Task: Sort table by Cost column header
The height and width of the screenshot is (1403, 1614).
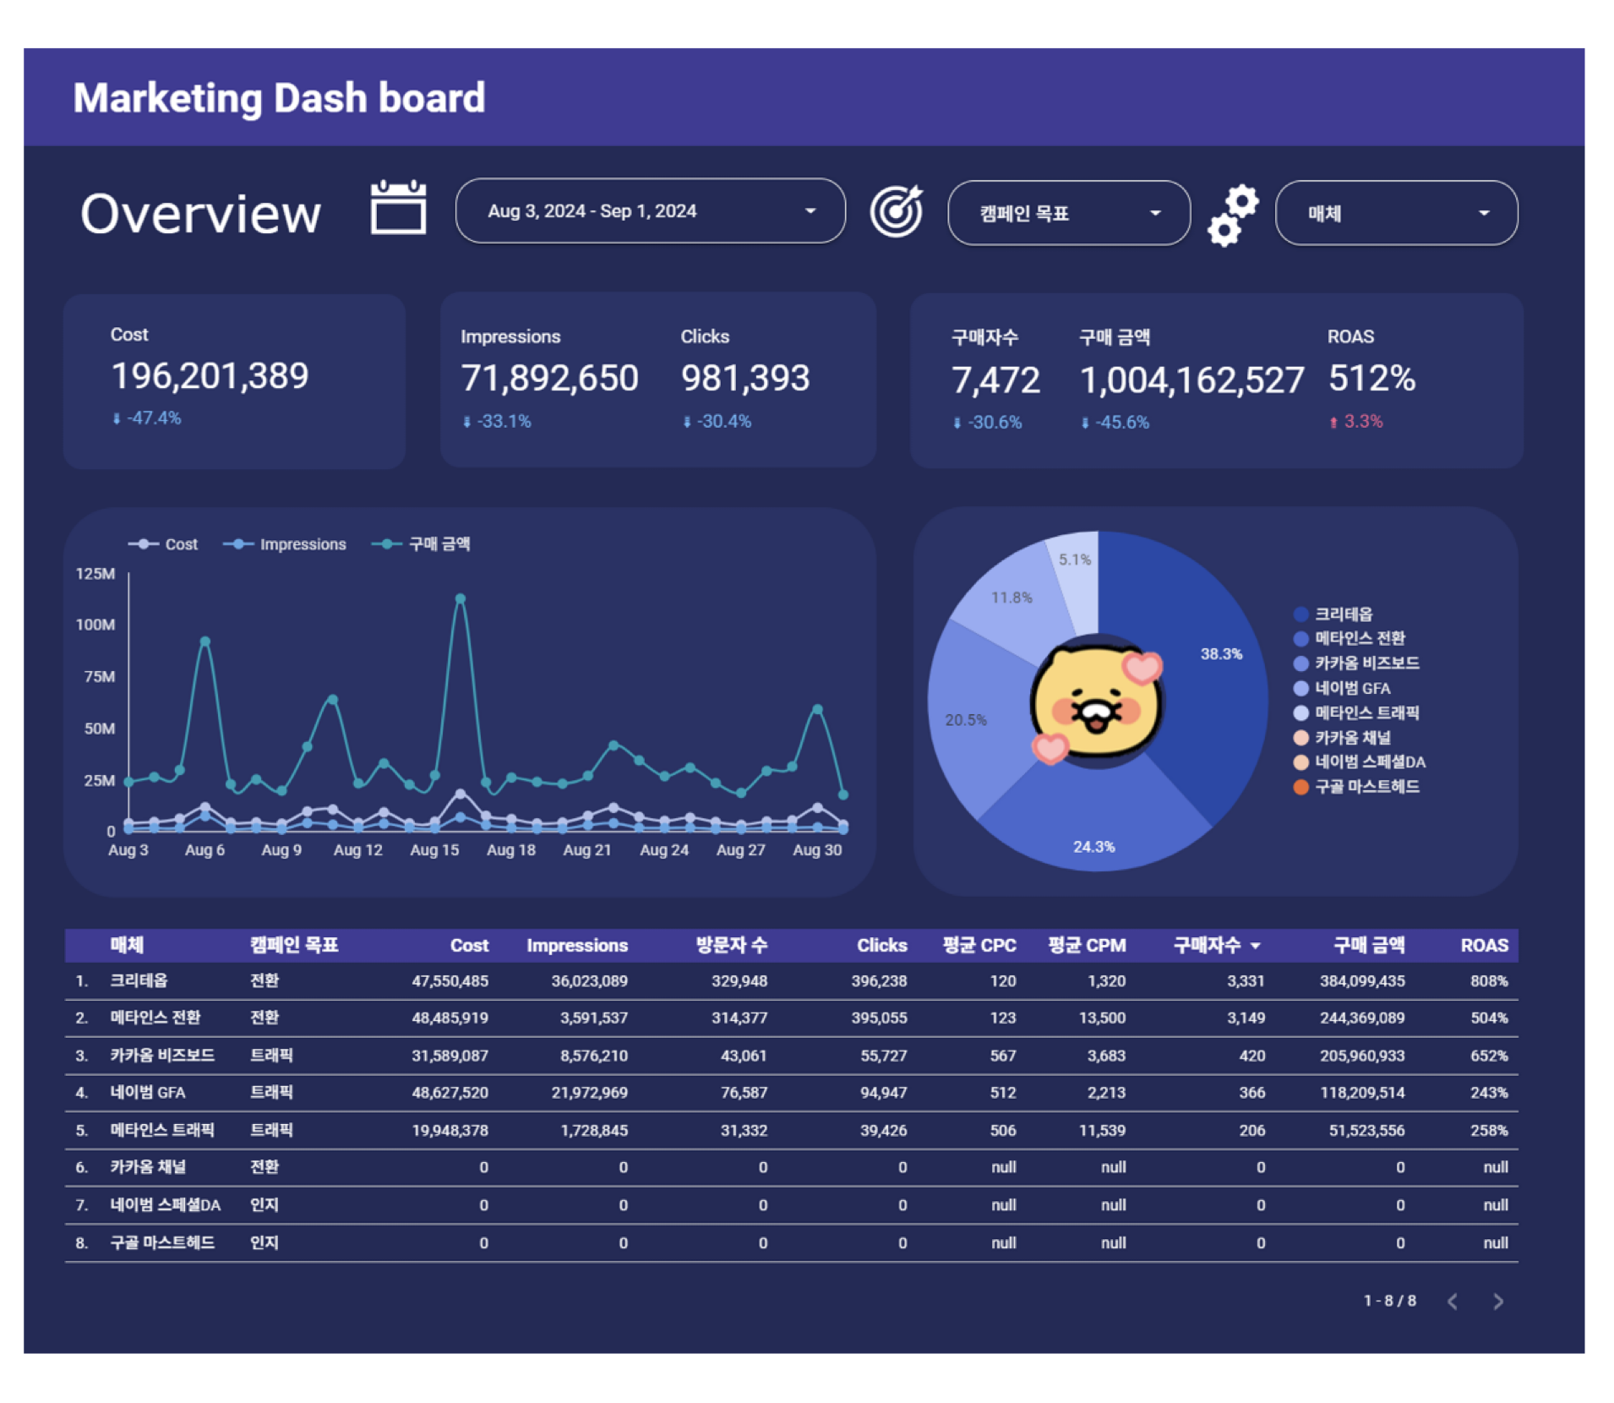Action: 469,946
